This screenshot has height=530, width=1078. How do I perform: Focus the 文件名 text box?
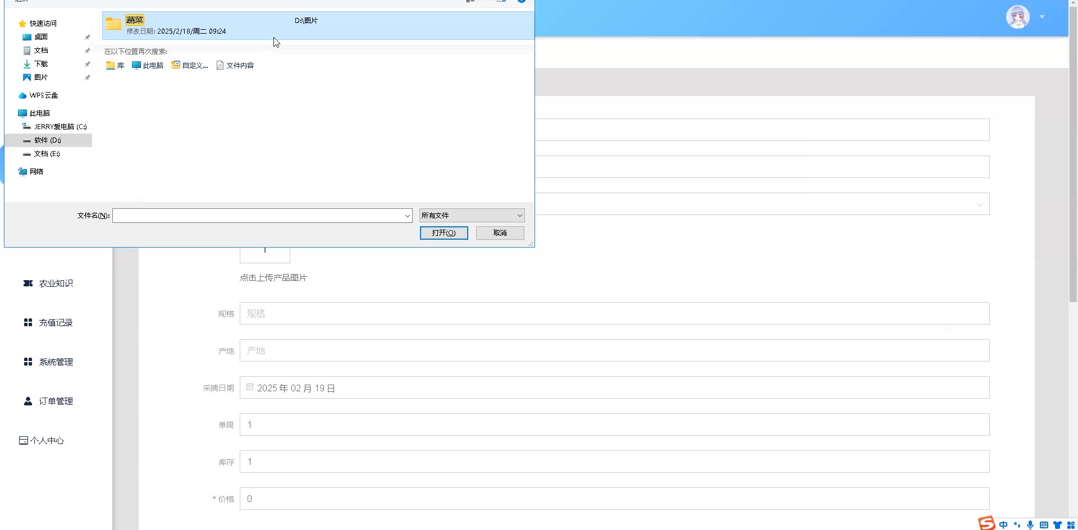pyautogui.click(x=257, y=216)
